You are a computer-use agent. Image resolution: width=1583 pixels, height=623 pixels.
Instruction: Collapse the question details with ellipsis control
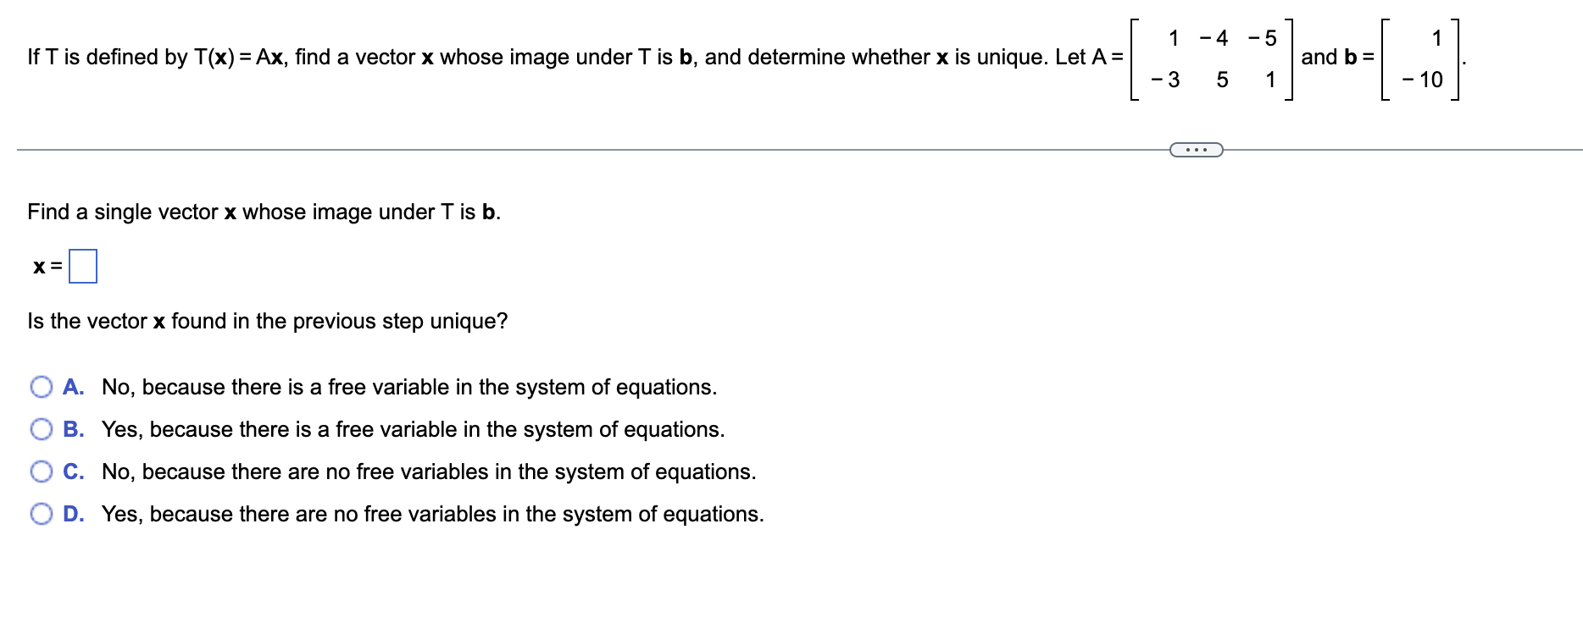(x=1195, y=148)
